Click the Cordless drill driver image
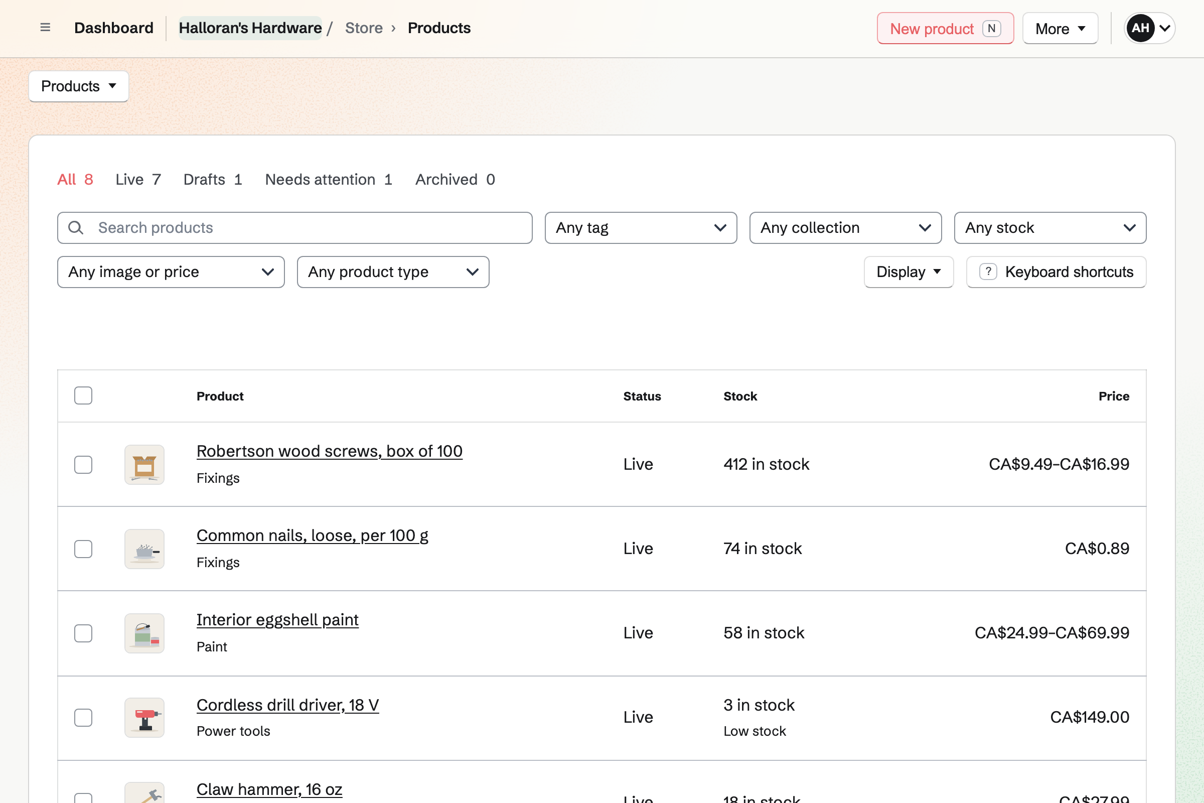 click(144, 718)
